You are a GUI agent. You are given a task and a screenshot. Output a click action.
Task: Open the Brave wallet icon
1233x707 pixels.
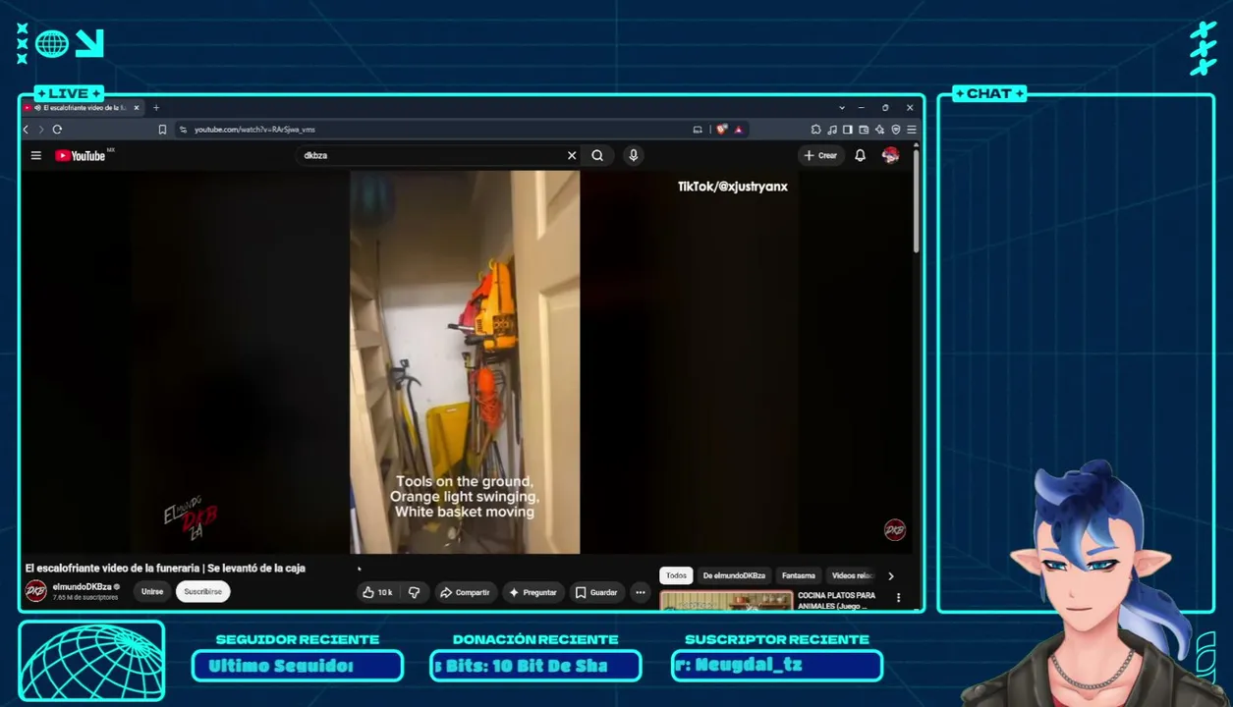click(864, 130)
